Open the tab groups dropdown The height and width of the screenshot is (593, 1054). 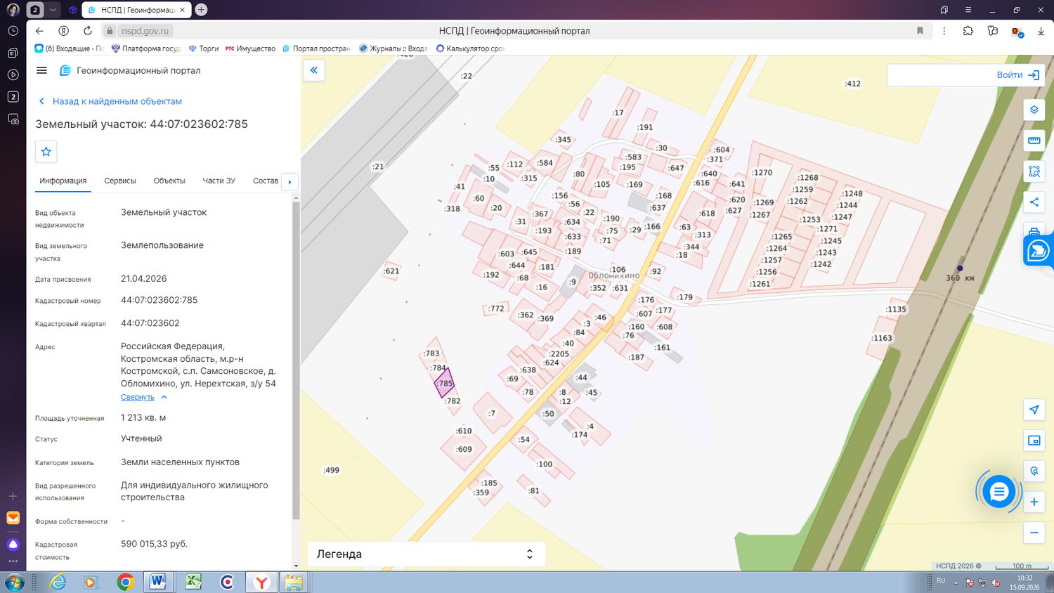coord(53,10)
